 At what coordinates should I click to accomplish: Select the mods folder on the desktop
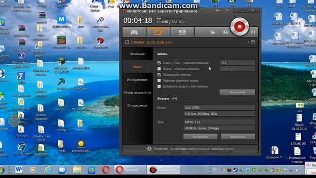[x=61, y=146]
